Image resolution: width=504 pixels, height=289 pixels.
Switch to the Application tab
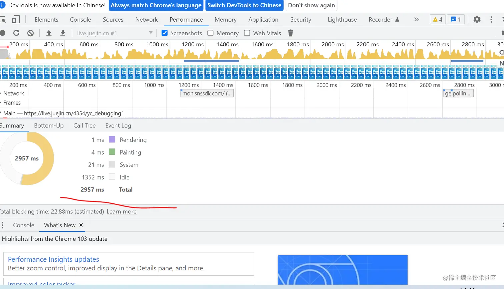tap(263, 19)
